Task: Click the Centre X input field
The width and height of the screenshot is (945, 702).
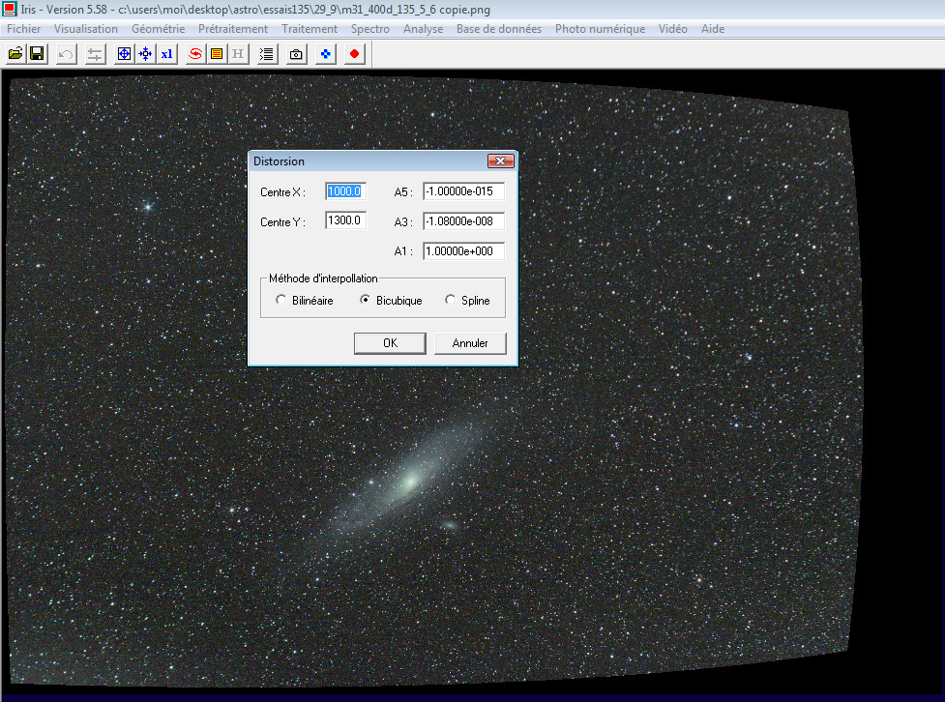Action: [x=345, y=191]
